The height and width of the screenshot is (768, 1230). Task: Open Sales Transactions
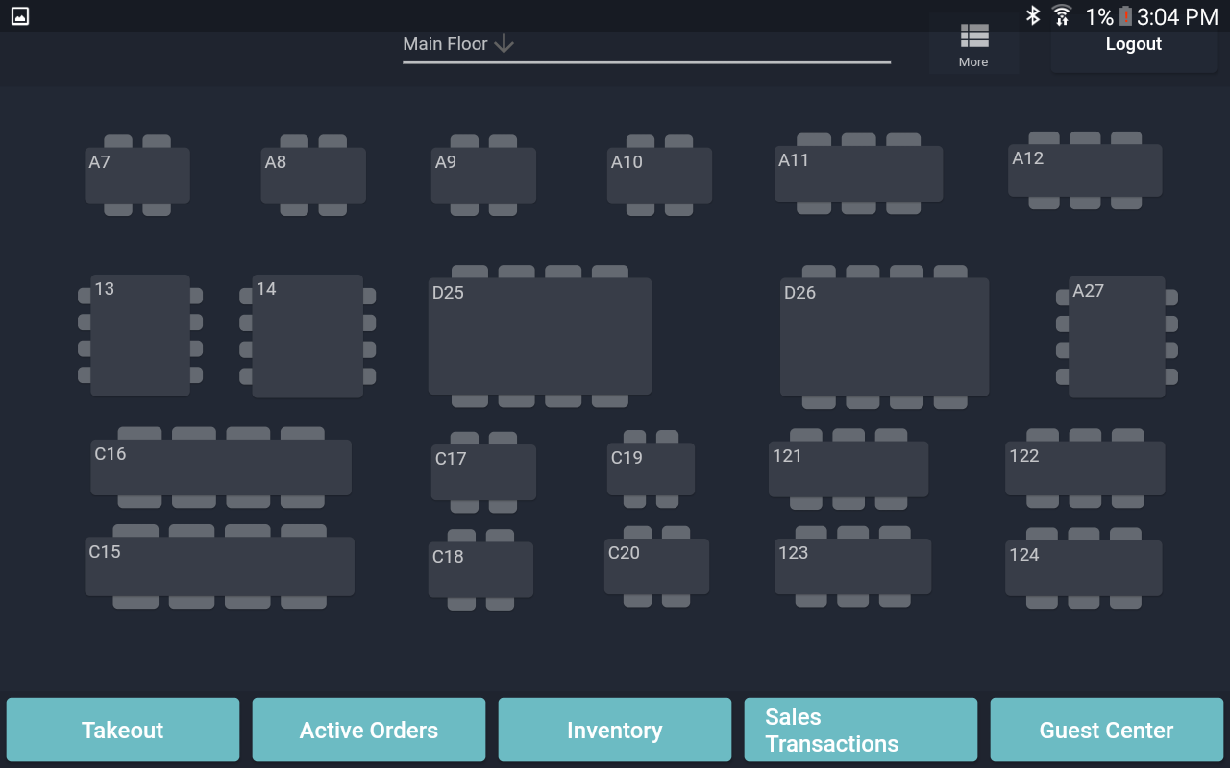coord(861,730)
